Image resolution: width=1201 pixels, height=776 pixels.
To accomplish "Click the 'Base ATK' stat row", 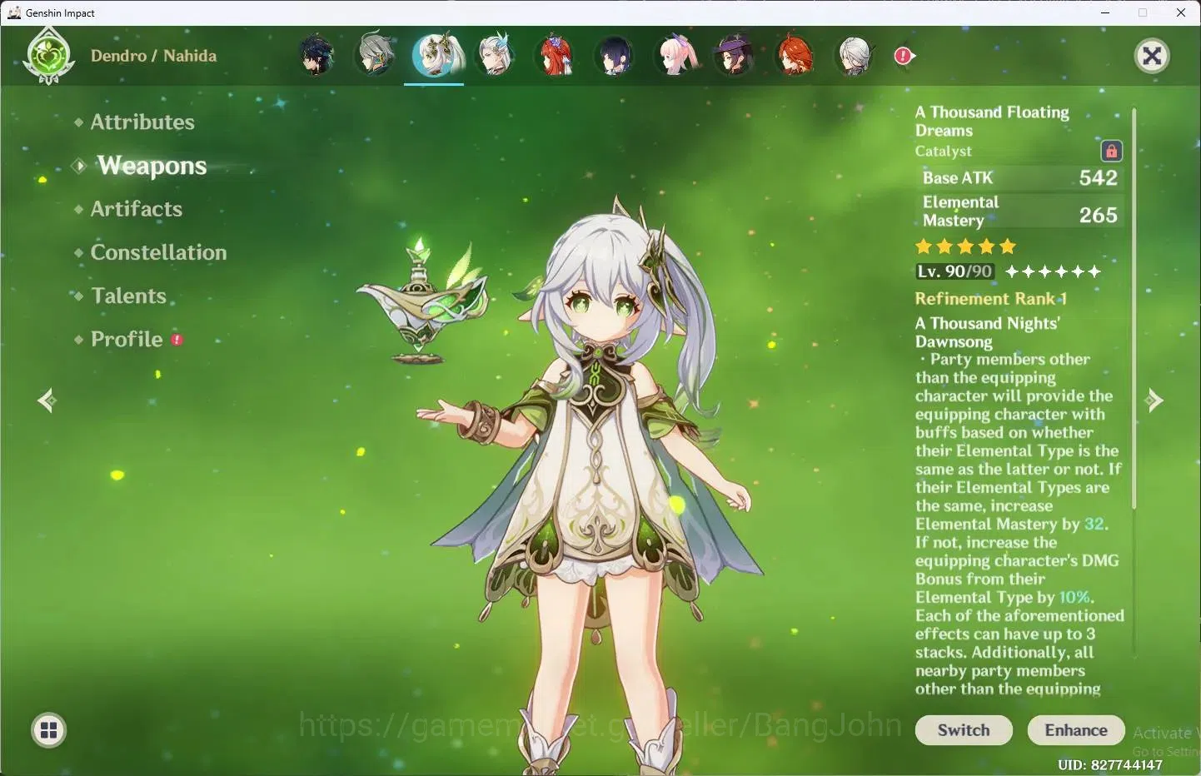I will pyautogui.click(x=1019, y=177).
